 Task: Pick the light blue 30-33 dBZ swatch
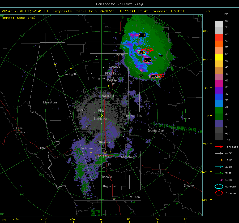point(219,104)
